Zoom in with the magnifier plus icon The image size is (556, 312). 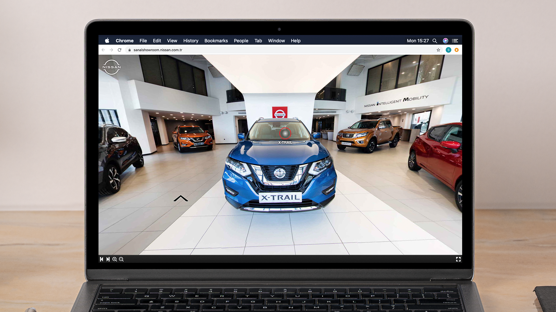point(115,259)
